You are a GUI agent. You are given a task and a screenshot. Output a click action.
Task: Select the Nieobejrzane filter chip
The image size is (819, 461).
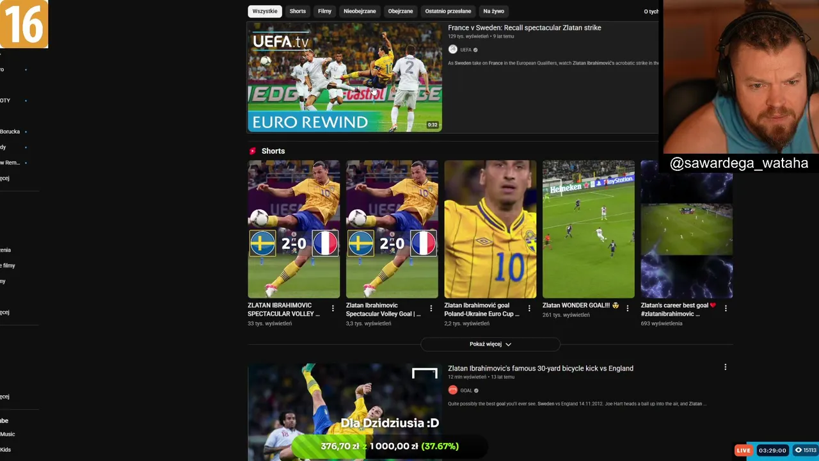coord(360,11)
